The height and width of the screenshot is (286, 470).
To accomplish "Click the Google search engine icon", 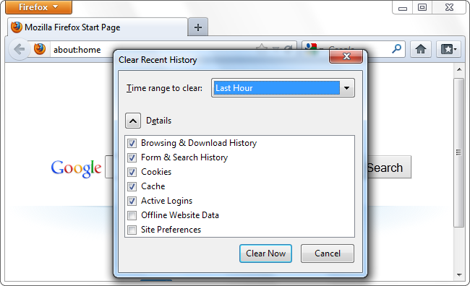I will [310, 46].
